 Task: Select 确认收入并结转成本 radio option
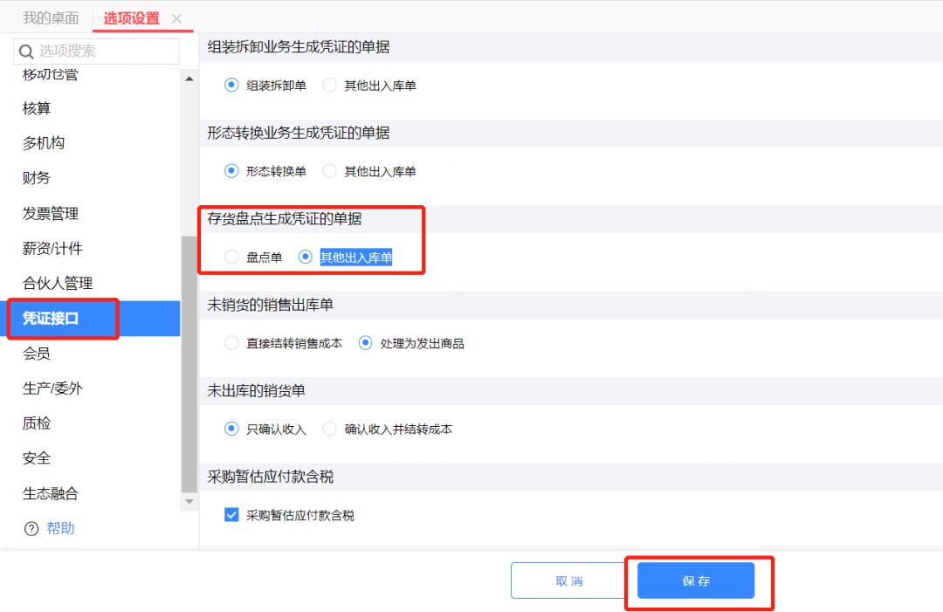[x=329, y=430]
